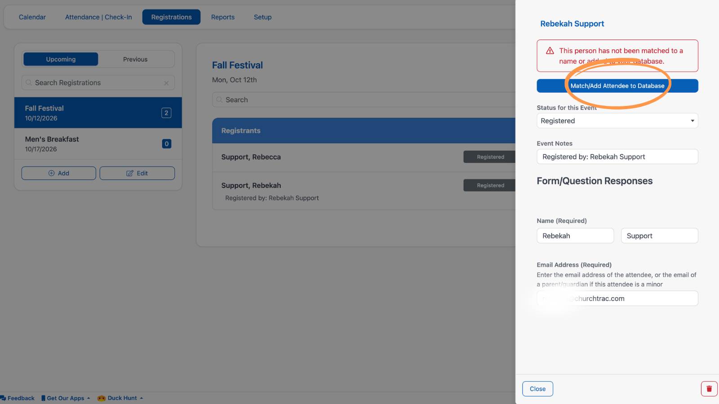Open the registrant row Support, Rebecca

tap(364, 157)
